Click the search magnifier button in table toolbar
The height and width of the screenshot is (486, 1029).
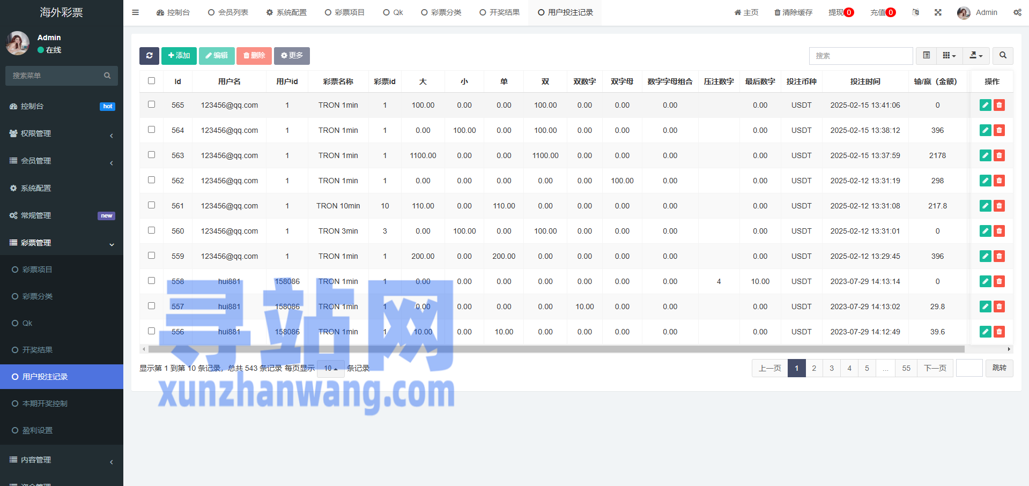coord(1003,56)
